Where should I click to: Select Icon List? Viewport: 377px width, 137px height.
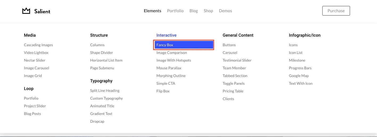click(296, 53)
